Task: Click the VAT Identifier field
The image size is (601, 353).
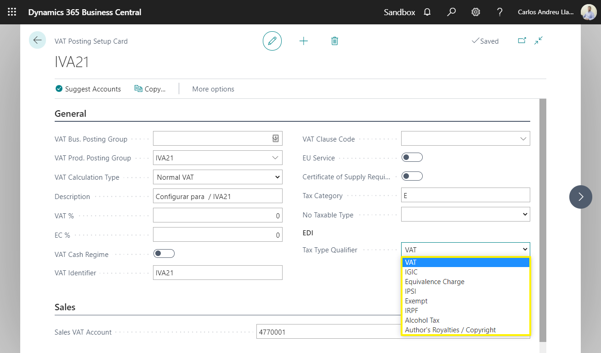Action: 218,273
